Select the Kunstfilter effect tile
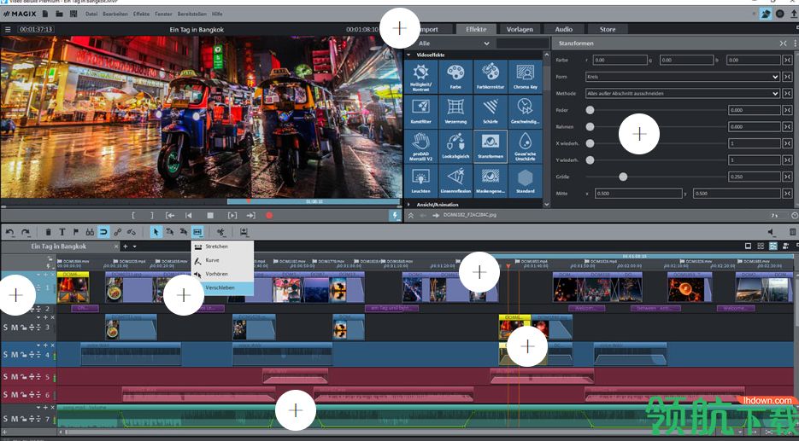The height and width of the screenshot is (441, 799). [420, 112]
